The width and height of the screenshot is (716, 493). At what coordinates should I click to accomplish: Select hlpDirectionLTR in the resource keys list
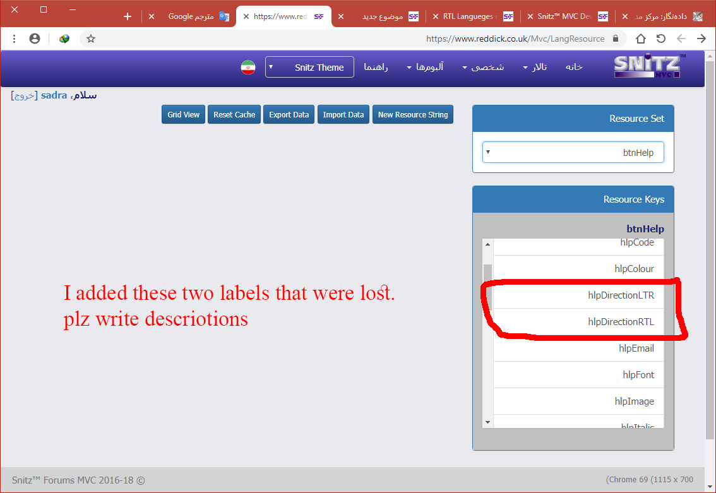[x=621, y=295]
